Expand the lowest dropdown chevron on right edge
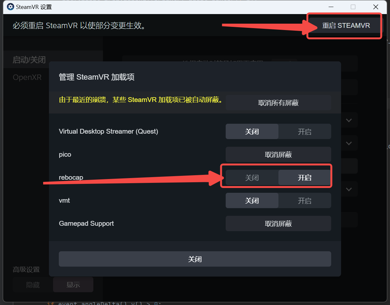The height and width of the screenshot is (305, 390). [349, 189]
